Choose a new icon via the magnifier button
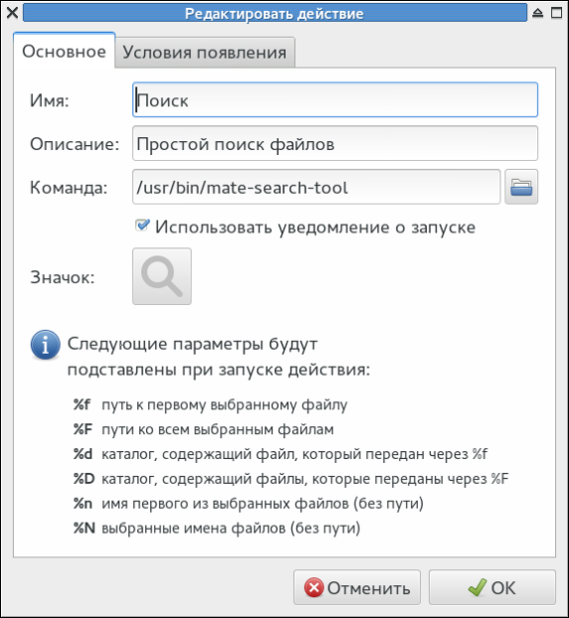 point(162,276)
